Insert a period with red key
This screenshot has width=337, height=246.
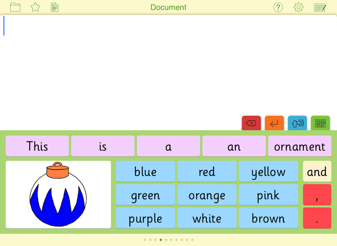tap(317, 218)
